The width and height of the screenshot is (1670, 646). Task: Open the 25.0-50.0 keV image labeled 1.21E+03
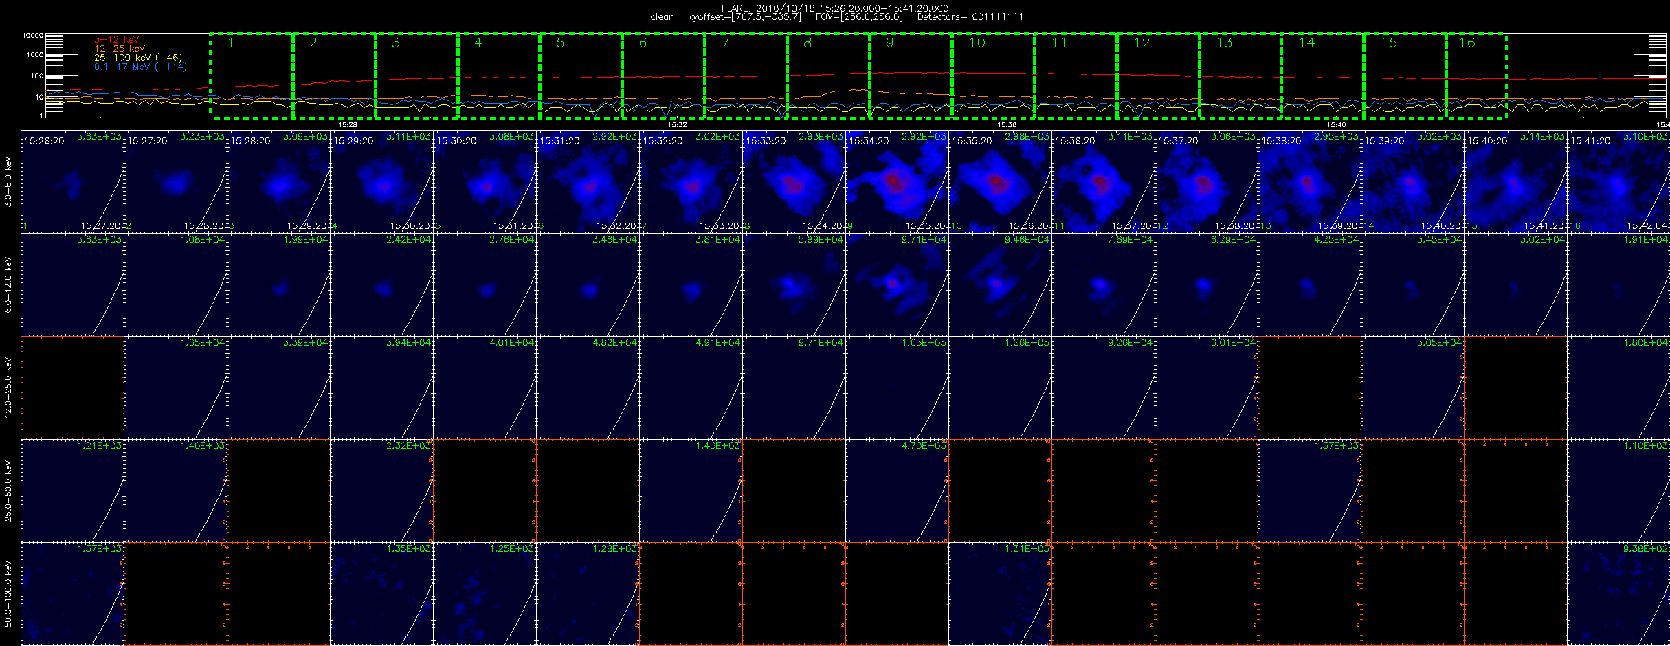pos(72,491)
